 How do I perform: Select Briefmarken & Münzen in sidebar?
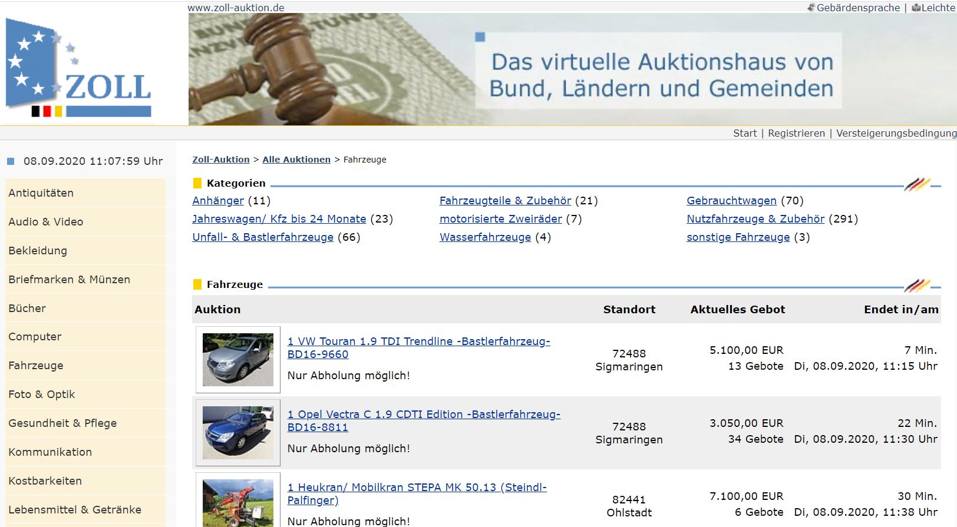pyautogui.click(x=85, y=280)
